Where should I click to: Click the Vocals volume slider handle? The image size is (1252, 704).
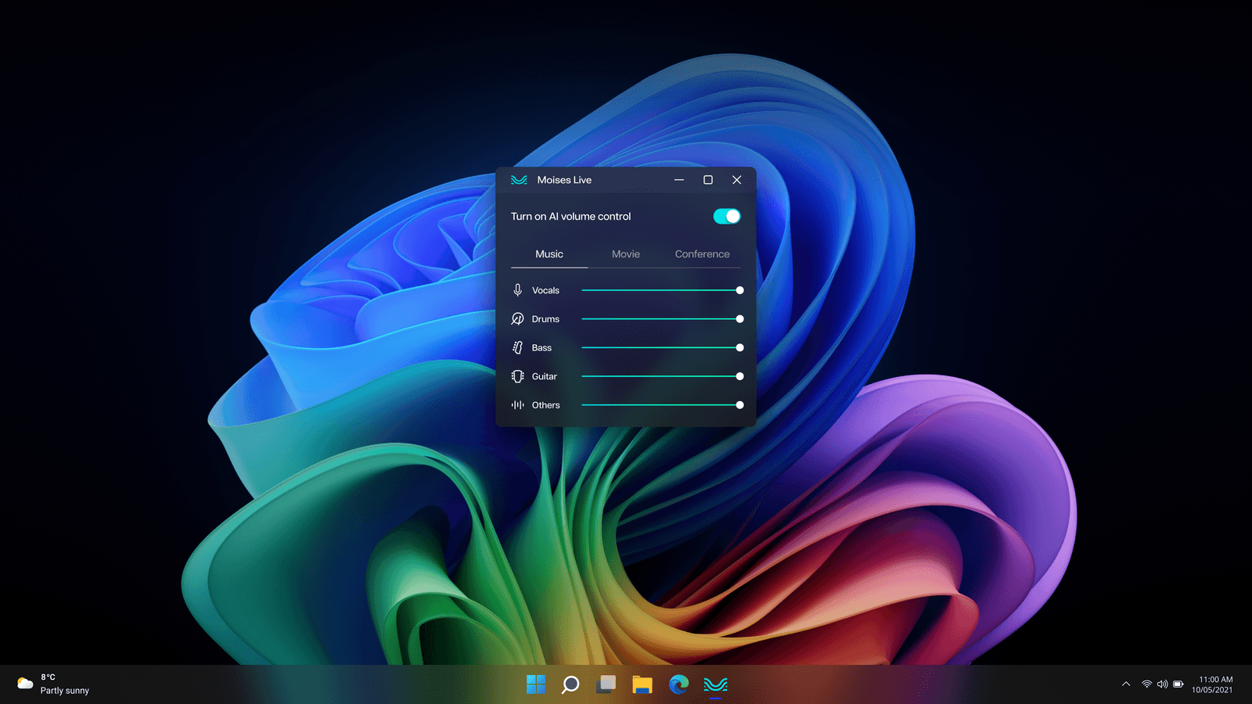739,290
